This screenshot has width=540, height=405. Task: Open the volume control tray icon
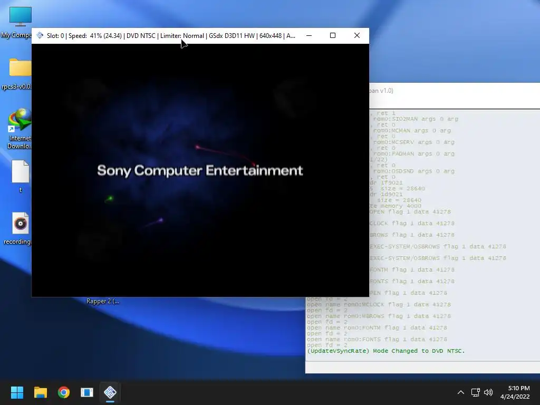click(x=488, y=392)
